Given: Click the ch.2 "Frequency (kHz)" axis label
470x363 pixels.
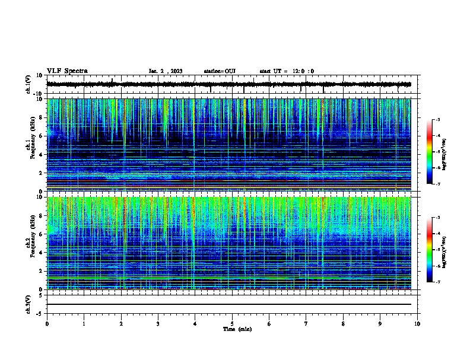Looking at the screenshot, I should click(33, 236).
